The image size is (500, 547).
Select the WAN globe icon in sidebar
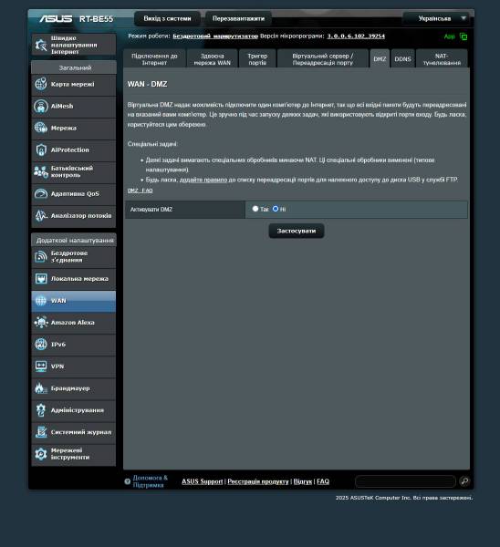tap(41, 301)
